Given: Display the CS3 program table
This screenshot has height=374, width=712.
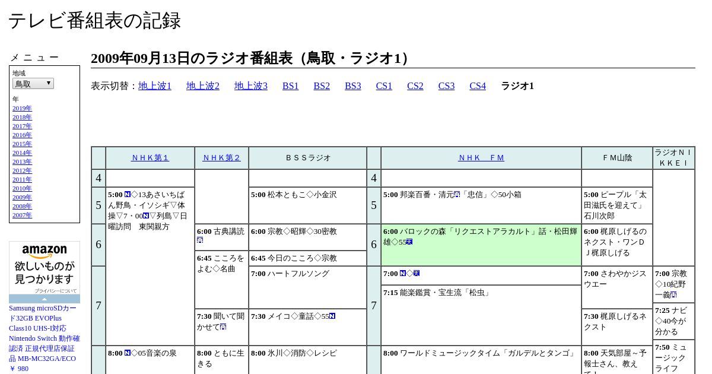Looking at the screenshot, I should pyautogui.click(x=446, y=86).
